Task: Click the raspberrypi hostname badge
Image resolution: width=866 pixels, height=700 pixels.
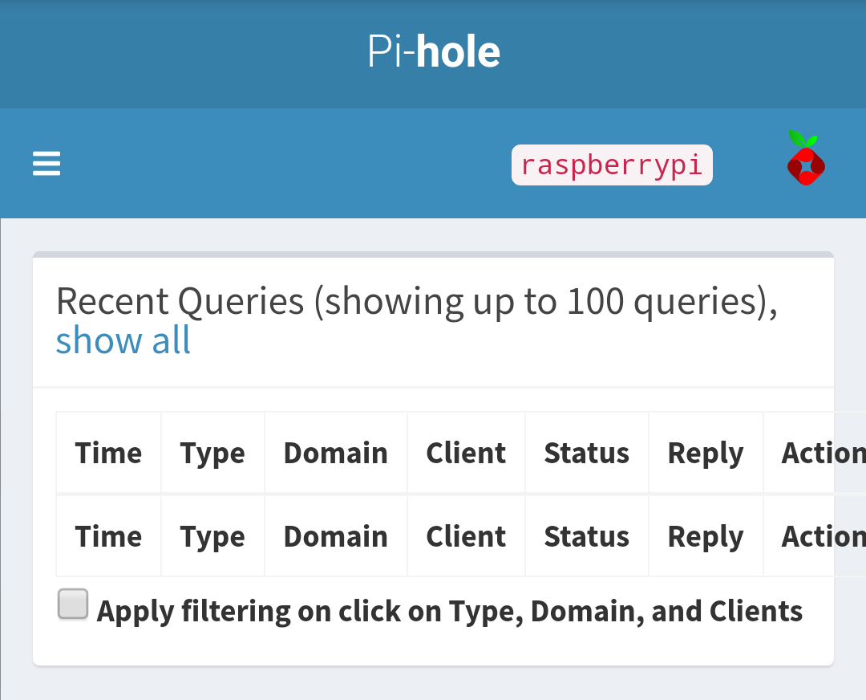Action: [x=612, y=165]
